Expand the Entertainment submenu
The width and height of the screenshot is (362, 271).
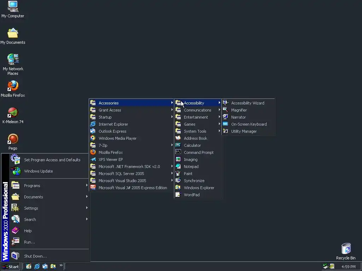click(x=198, y=117)
